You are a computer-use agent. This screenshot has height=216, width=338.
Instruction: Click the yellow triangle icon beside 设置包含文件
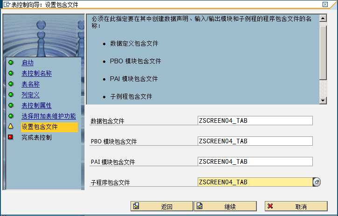[11, 127]
